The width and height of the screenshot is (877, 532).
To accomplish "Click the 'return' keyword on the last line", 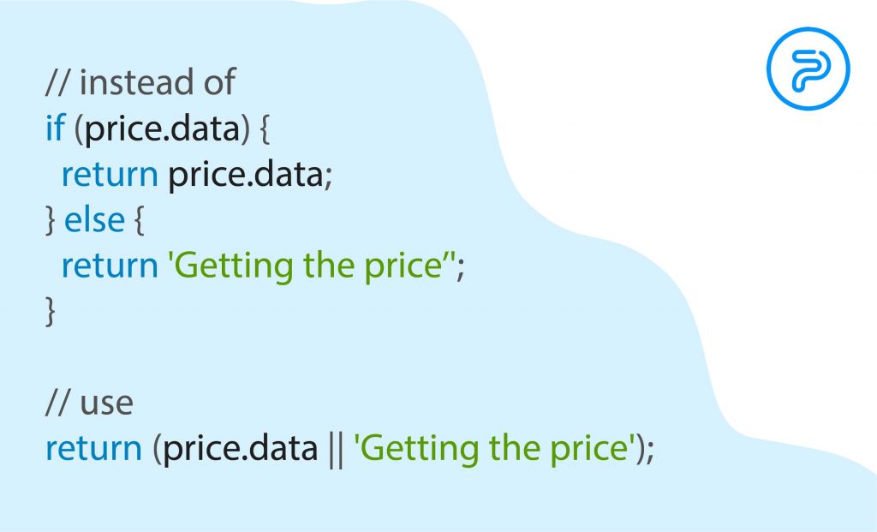I will [x=94, y=449].
